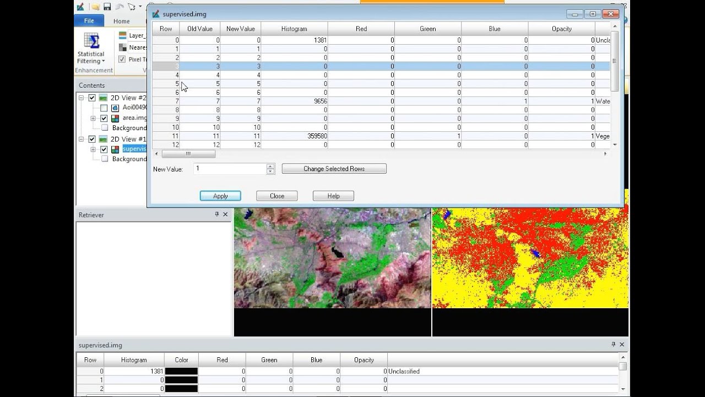The height and width of the screenshot is (397, 705).
Task: Click New Value cell of row 11
Action: pyautogui.click(x=240, y=136)
